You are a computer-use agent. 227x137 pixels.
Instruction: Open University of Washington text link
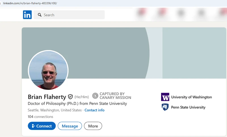click(191, 97)
